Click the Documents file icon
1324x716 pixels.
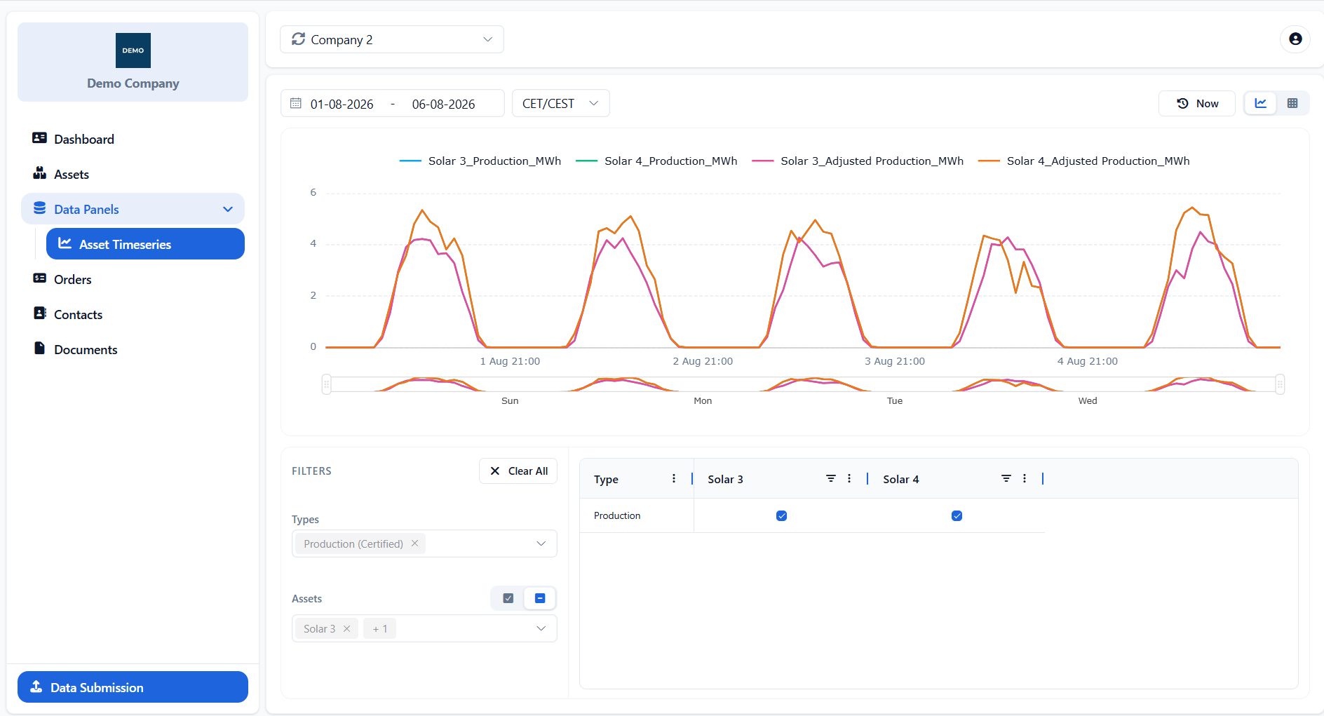(40, 349)
